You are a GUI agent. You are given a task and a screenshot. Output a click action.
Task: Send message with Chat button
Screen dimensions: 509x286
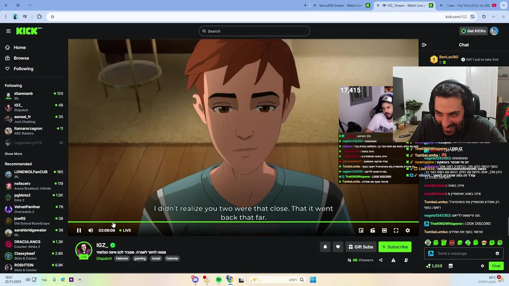click(496, 266)
